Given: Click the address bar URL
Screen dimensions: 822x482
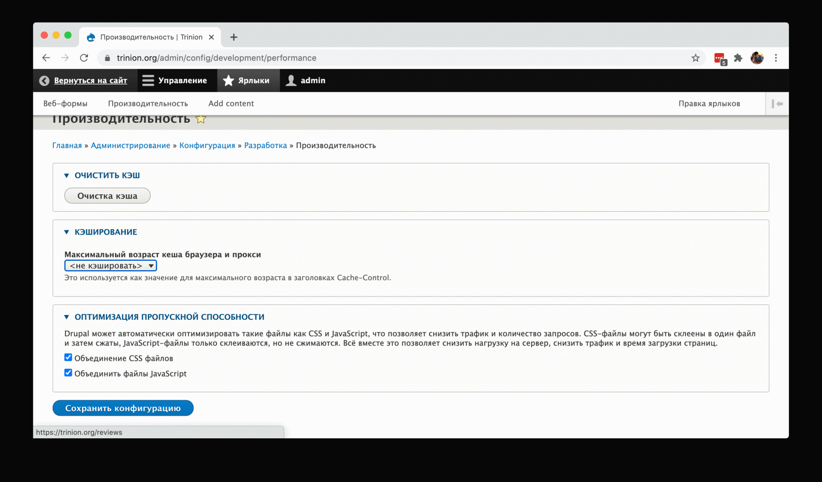Looking at the screenshot, I should pos(217,58).
